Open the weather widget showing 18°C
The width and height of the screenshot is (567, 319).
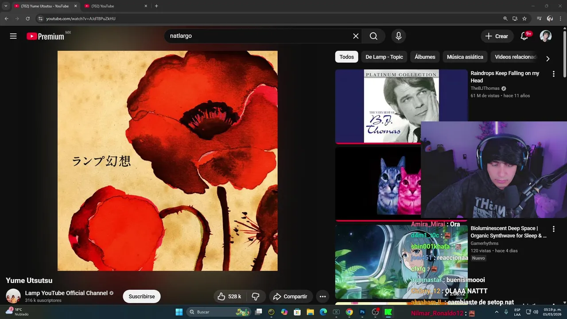[x=17, y=312]
